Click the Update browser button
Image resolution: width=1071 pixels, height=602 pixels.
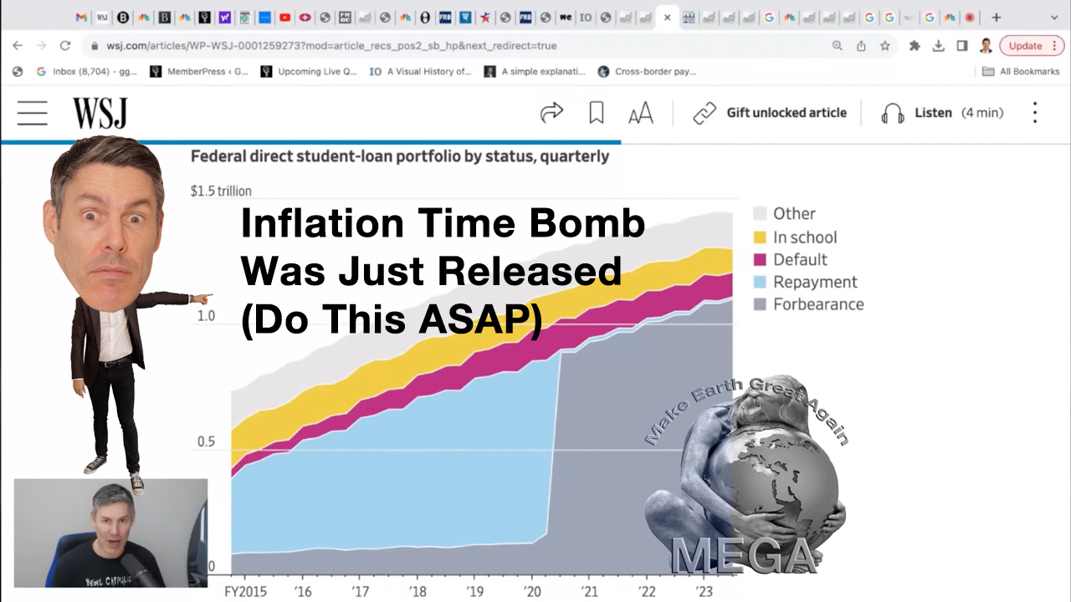pos(1025,46)
